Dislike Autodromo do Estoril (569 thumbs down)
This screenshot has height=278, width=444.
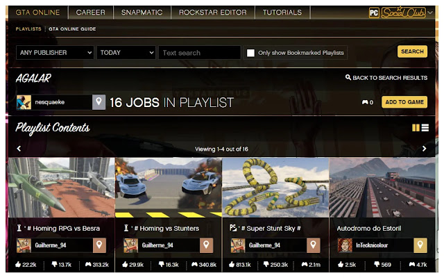coord(377,265)
